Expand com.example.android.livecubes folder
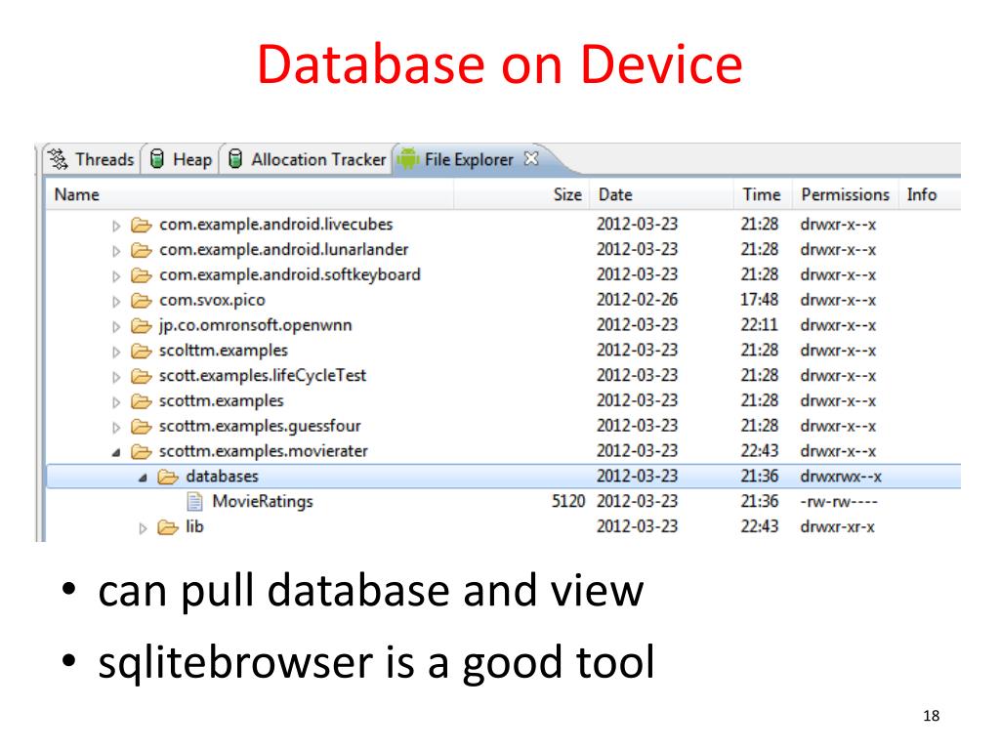The image size is (1000, 750). point(116,226)
